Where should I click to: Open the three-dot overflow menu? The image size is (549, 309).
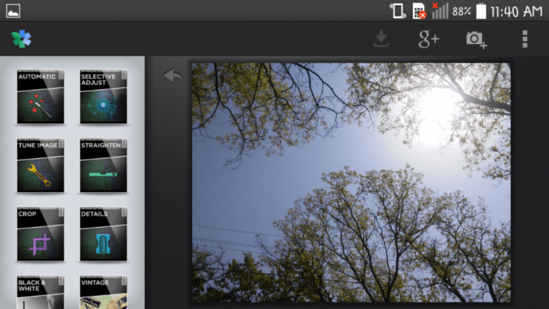point(524,40)
